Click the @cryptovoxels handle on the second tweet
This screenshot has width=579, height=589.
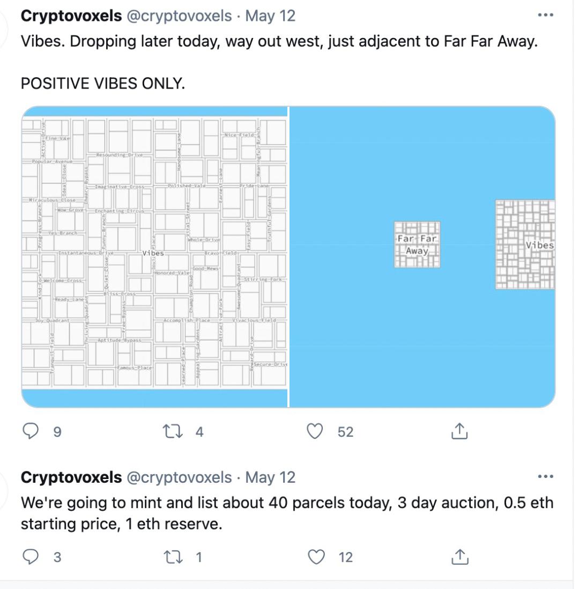coord(179,477)
